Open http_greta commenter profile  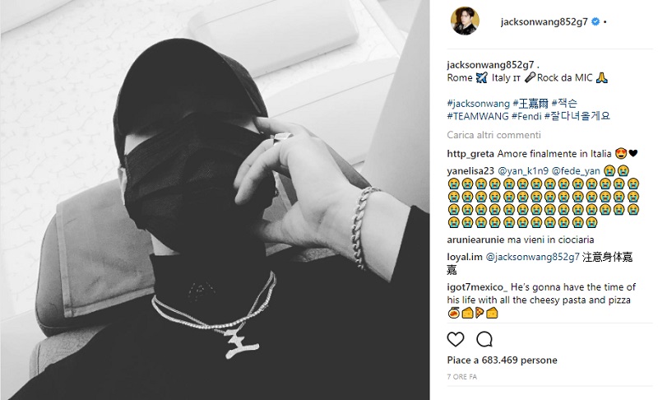[470, 154]
